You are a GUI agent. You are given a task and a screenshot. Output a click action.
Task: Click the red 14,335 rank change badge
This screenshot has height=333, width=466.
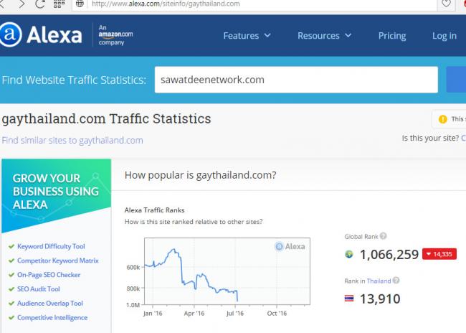point(439,254)
